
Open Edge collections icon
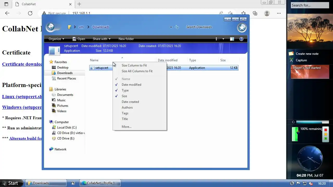tap(255, 13)
